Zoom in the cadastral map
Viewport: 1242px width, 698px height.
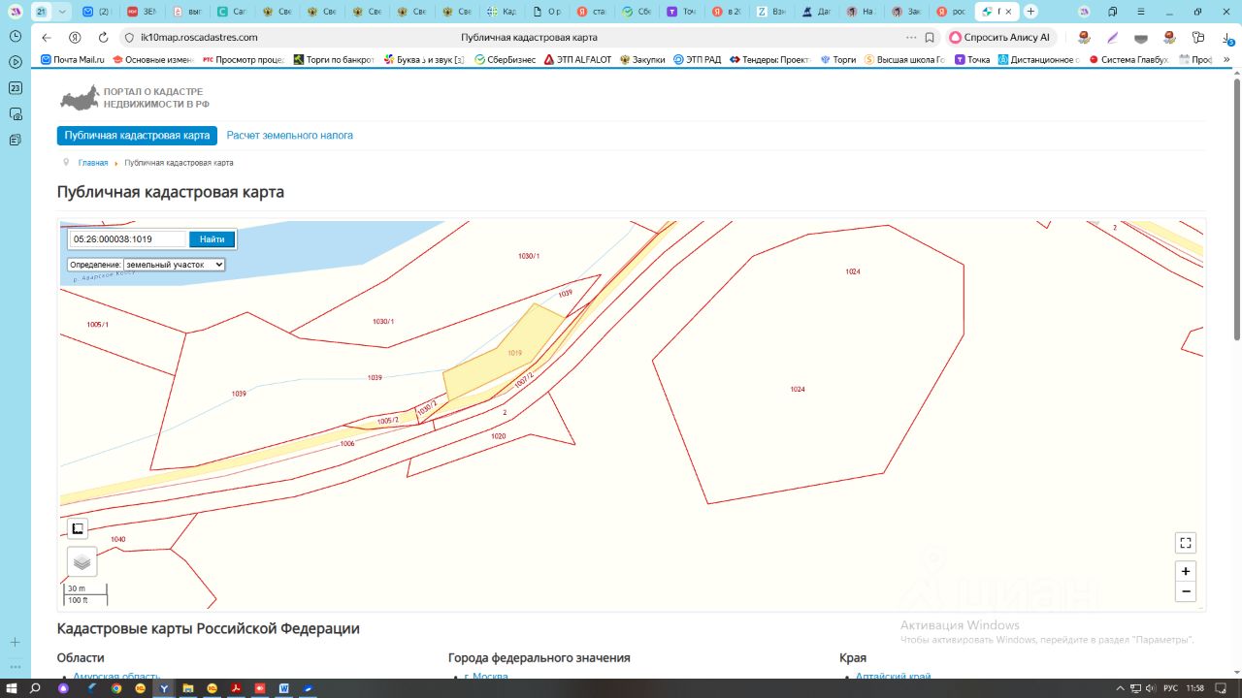1185,571
